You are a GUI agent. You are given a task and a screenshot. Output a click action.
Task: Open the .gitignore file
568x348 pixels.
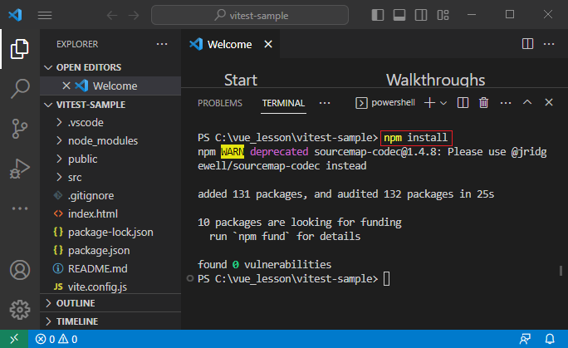[x=110, y=195]
